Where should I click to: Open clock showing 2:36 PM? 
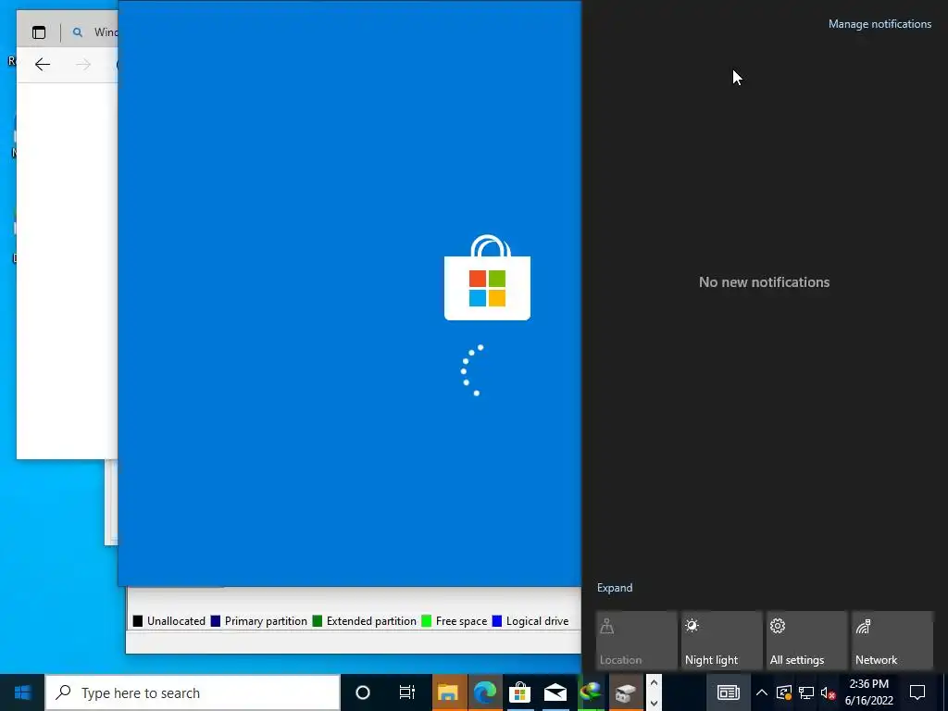pos(868,692)
